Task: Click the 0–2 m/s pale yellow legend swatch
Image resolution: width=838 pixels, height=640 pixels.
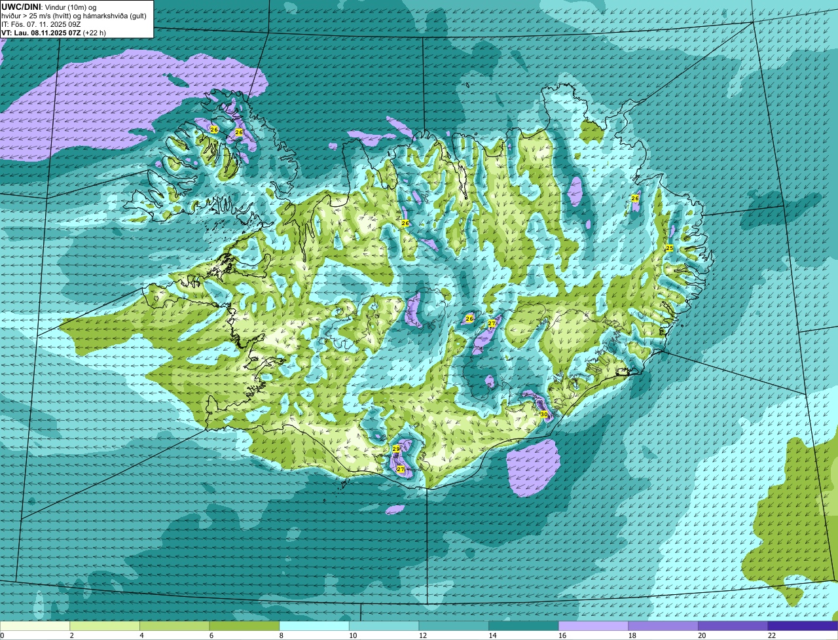Action: click(x=35, y=626)
